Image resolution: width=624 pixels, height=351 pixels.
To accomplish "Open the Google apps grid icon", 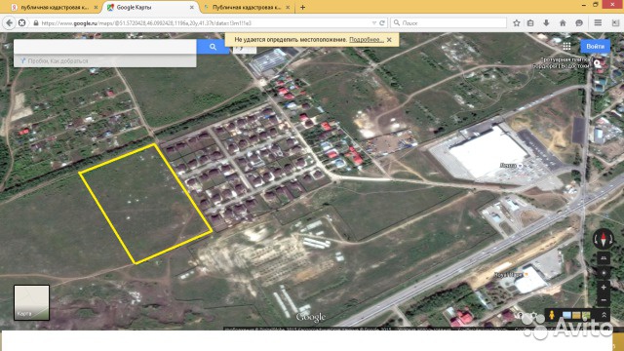I will (x=566, y=46).
